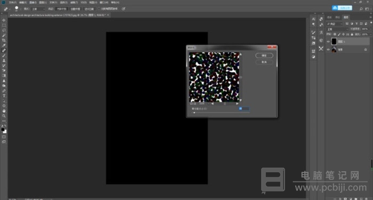This screenshot has width=373, height=200.
Task: Open the Type menu
Action: [x=53, y=2]
